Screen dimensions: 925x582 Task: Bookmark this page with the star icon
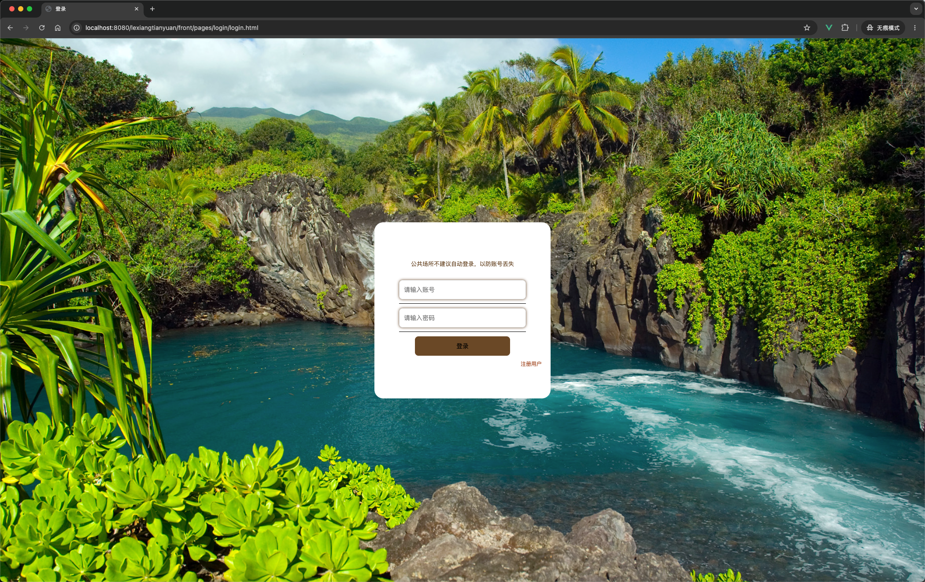(807, 28)
